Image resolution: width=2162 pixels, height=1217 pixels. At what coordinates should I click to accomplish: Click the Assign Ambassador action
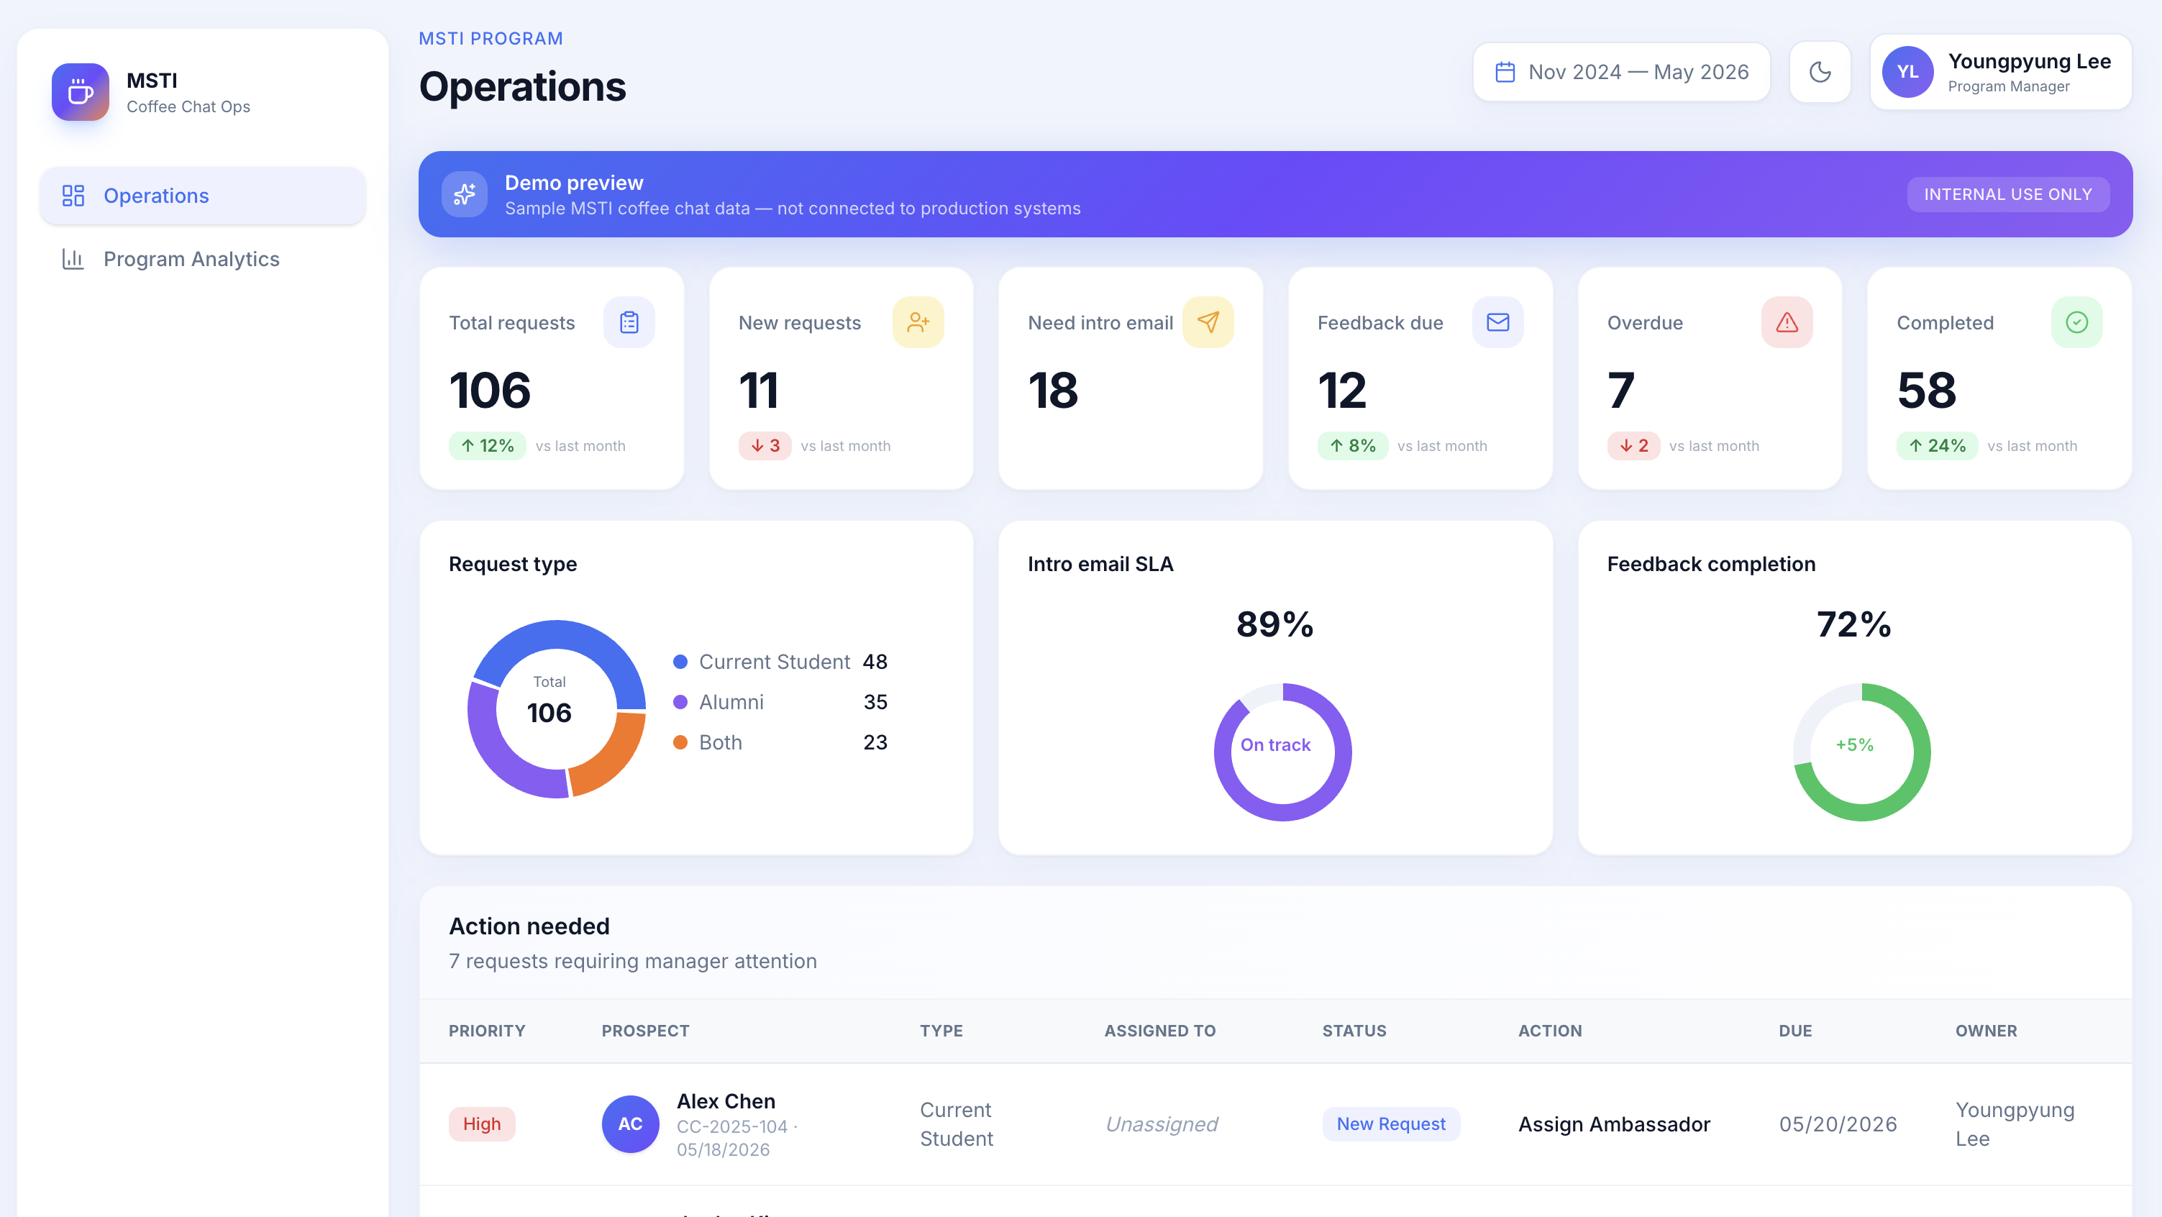[1613, 1123]
